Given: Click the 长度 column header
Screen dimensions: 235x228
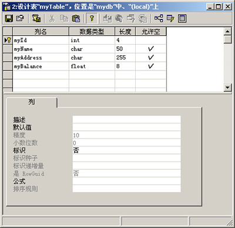Looking at the screenshot, I should coord(125,32).
